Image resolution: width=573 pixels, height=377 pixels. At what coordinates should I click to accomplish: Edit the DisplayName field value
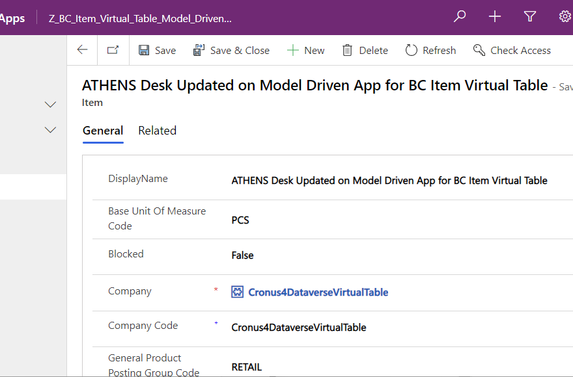click(389, 181)
